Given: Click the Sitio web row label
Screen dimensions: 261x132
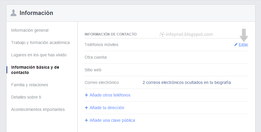Looking at the screenshot, I should [x=93, y=70].
